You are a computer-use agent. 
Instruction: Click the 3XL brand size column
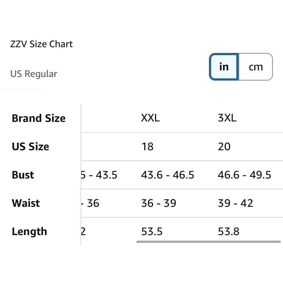[227, 118]
